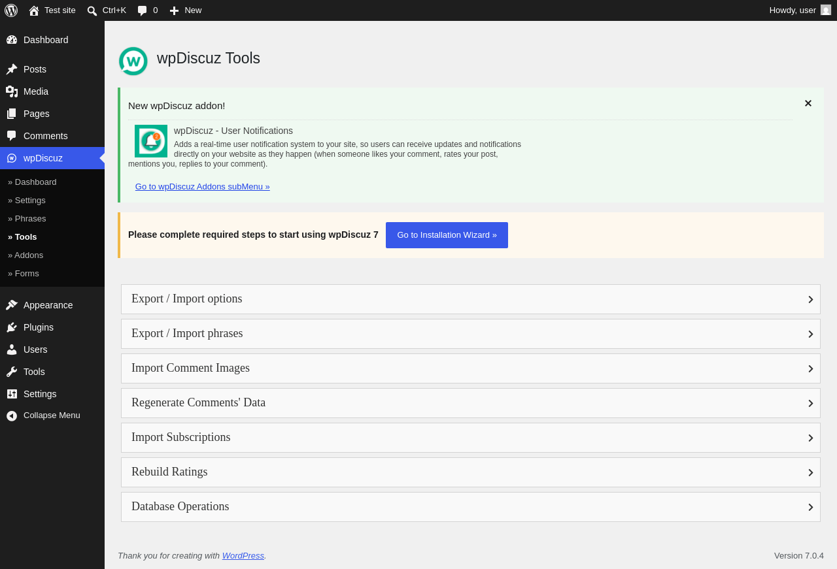This screenshot has height=569, width=837.
Task: Click Go to Installation Wizard button
Action: coord(447,235)
